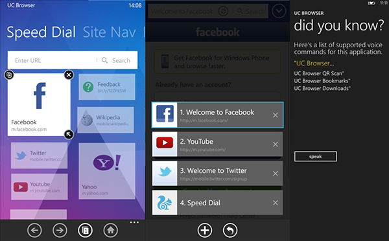Tap the home button in bottom bar
389x241 pixels.
111,231
